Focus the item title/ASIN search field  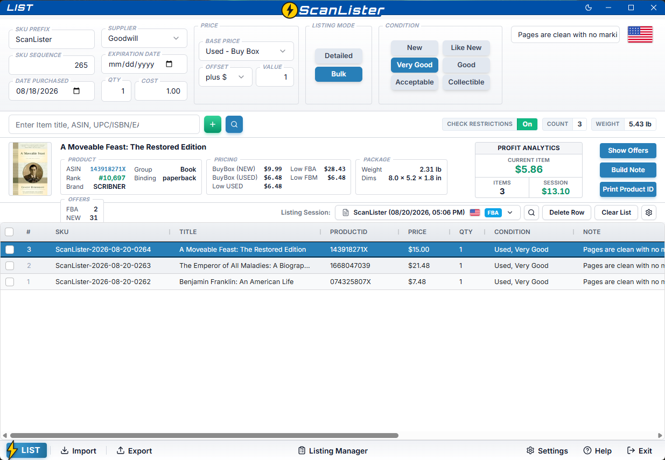click(x=104, y=124)
